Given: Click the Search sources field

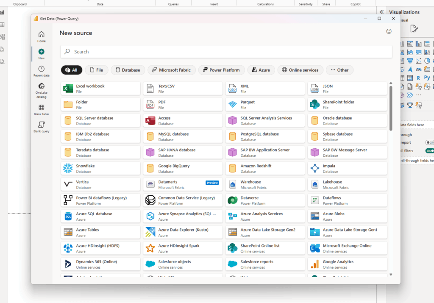Looking at the screenshot, I should tap(226, 52).
